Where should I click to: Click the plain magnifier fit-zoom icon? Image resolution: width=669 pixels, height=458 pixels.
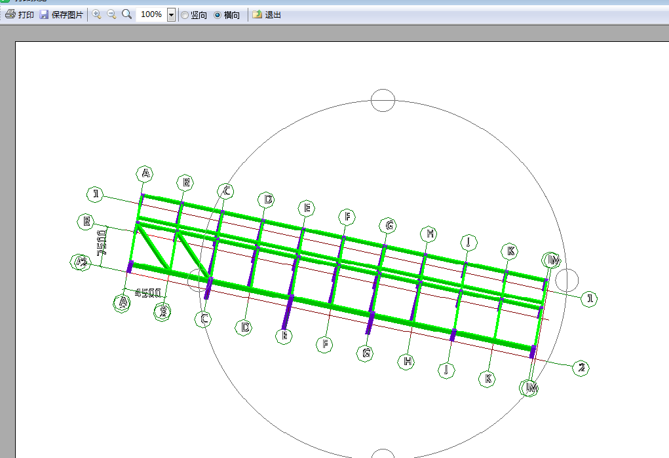tap(126, 14)
